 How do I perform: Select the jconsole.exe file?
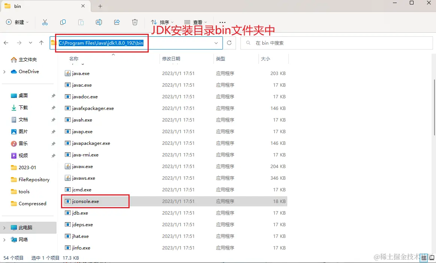click(x=175, y=201)
